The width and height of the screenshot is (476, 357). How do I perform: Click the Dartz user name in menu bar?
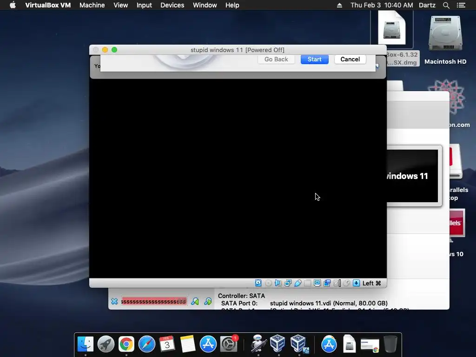[427, 5]
